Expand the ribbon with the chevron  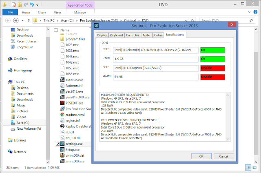[x=249, y=12]
